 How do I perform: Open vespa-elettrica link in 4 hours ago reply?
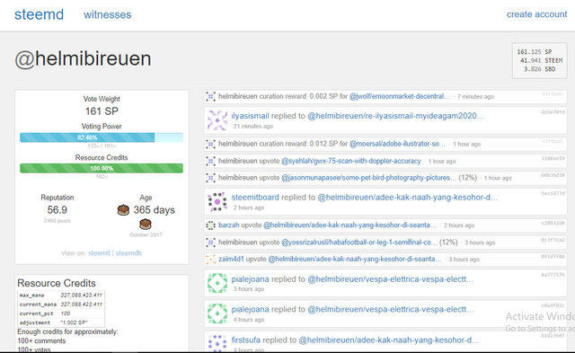tap(390, 309)
